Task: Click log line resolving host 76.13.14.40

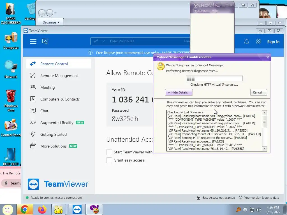Action: coord(206,149)
